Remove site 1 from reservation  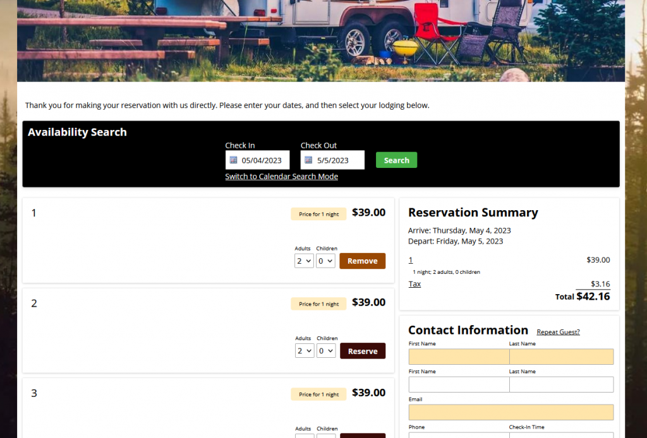click(362, 261)
